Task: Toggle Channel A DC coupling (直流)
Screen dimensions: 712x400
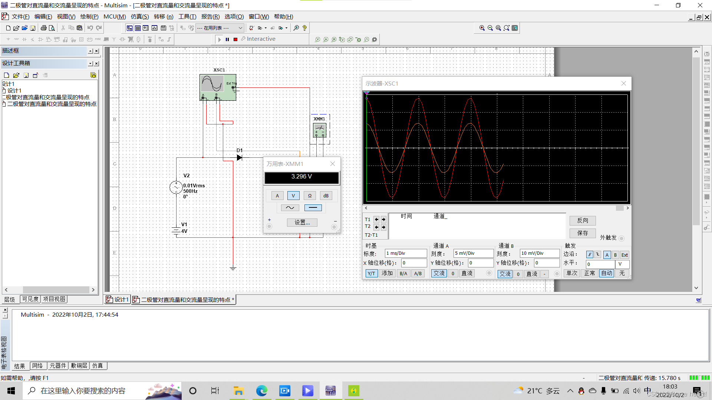Action: 467,273
